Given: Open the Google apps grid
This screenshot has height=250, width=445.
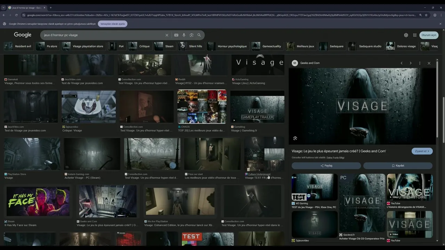Looking at the screenshot, I should 415,35.
